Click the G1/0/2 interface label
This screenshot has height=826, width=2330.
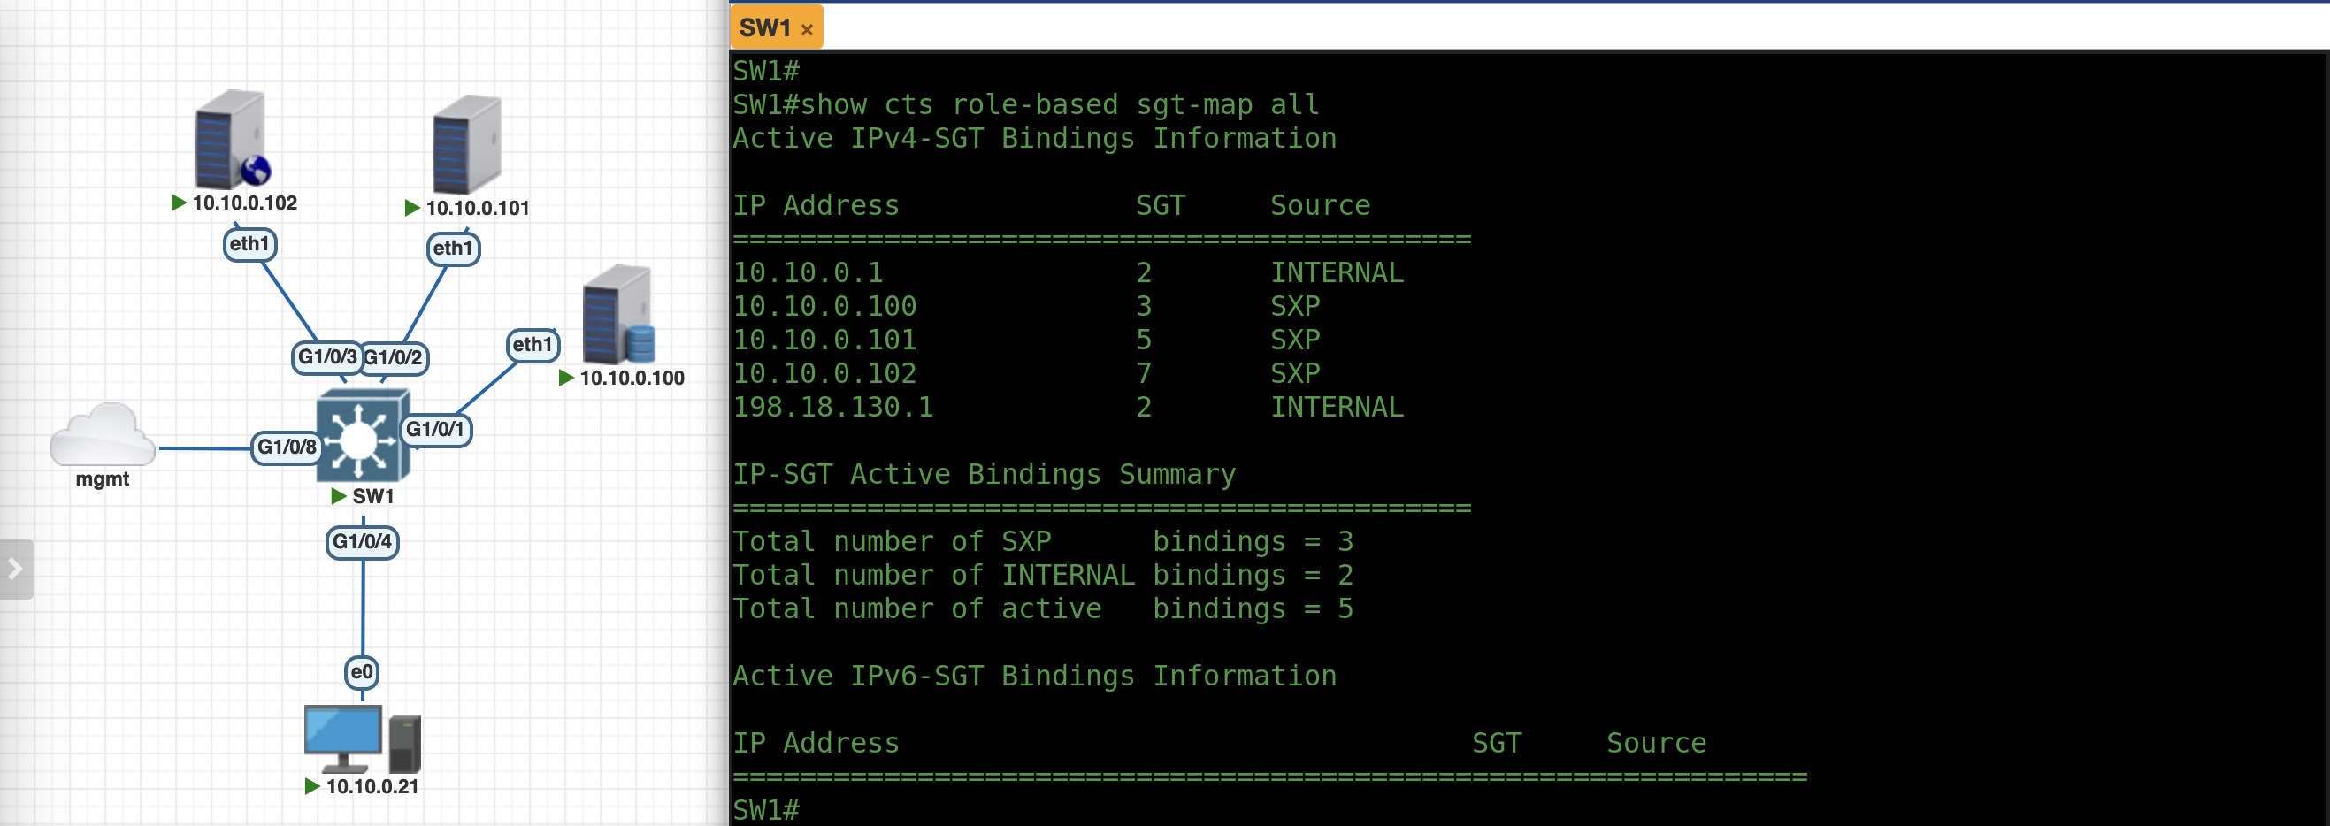[395, 358]
